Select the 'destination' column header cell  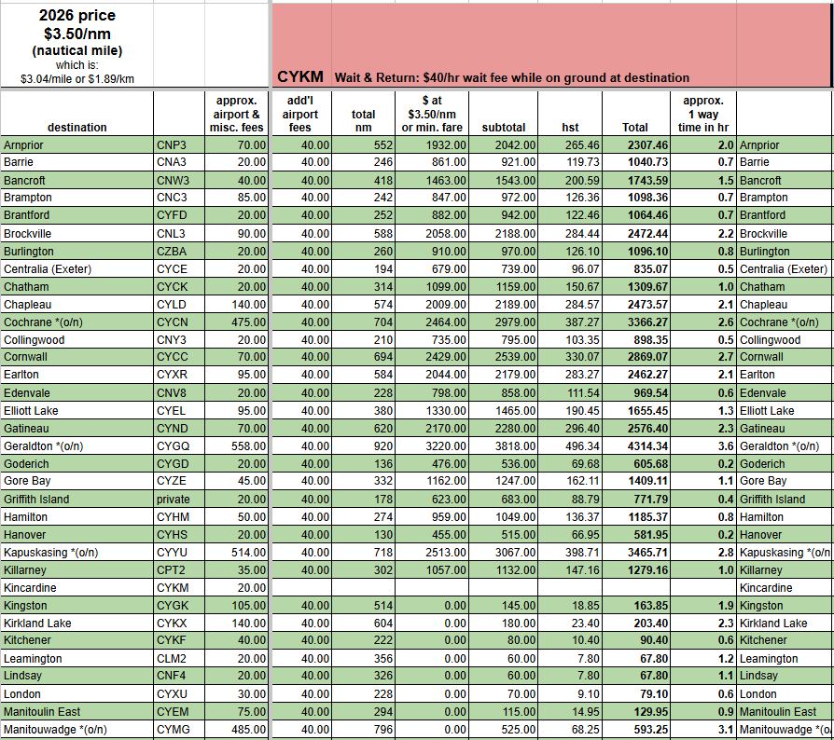76,127
